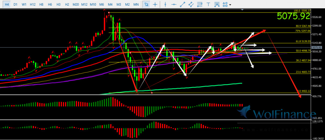Pick the trendline drawing tool
This screenshot has width=325, height=140.
click(182, 4)
